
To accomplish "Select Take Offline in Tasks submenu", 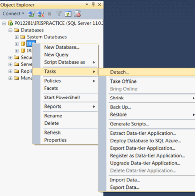I will tap(123, 81).
